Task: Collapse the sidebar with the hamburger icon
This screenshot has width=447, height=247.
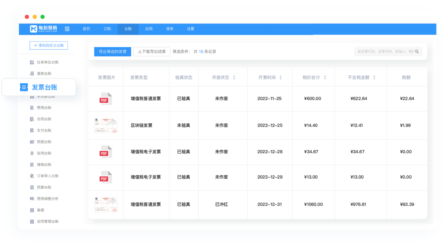Action: (x=67, y=29)
